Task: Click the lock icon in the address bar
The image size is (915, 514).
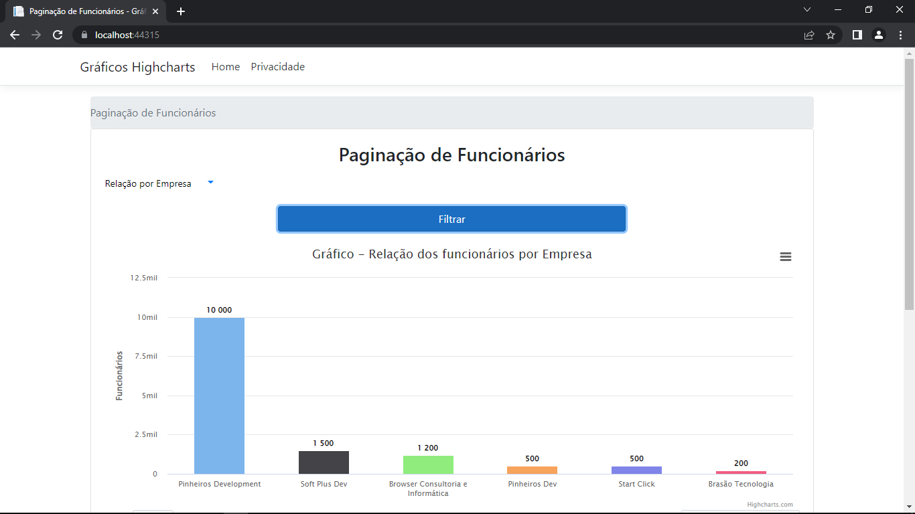Action: pyautogui.click(x=86, y=34)
